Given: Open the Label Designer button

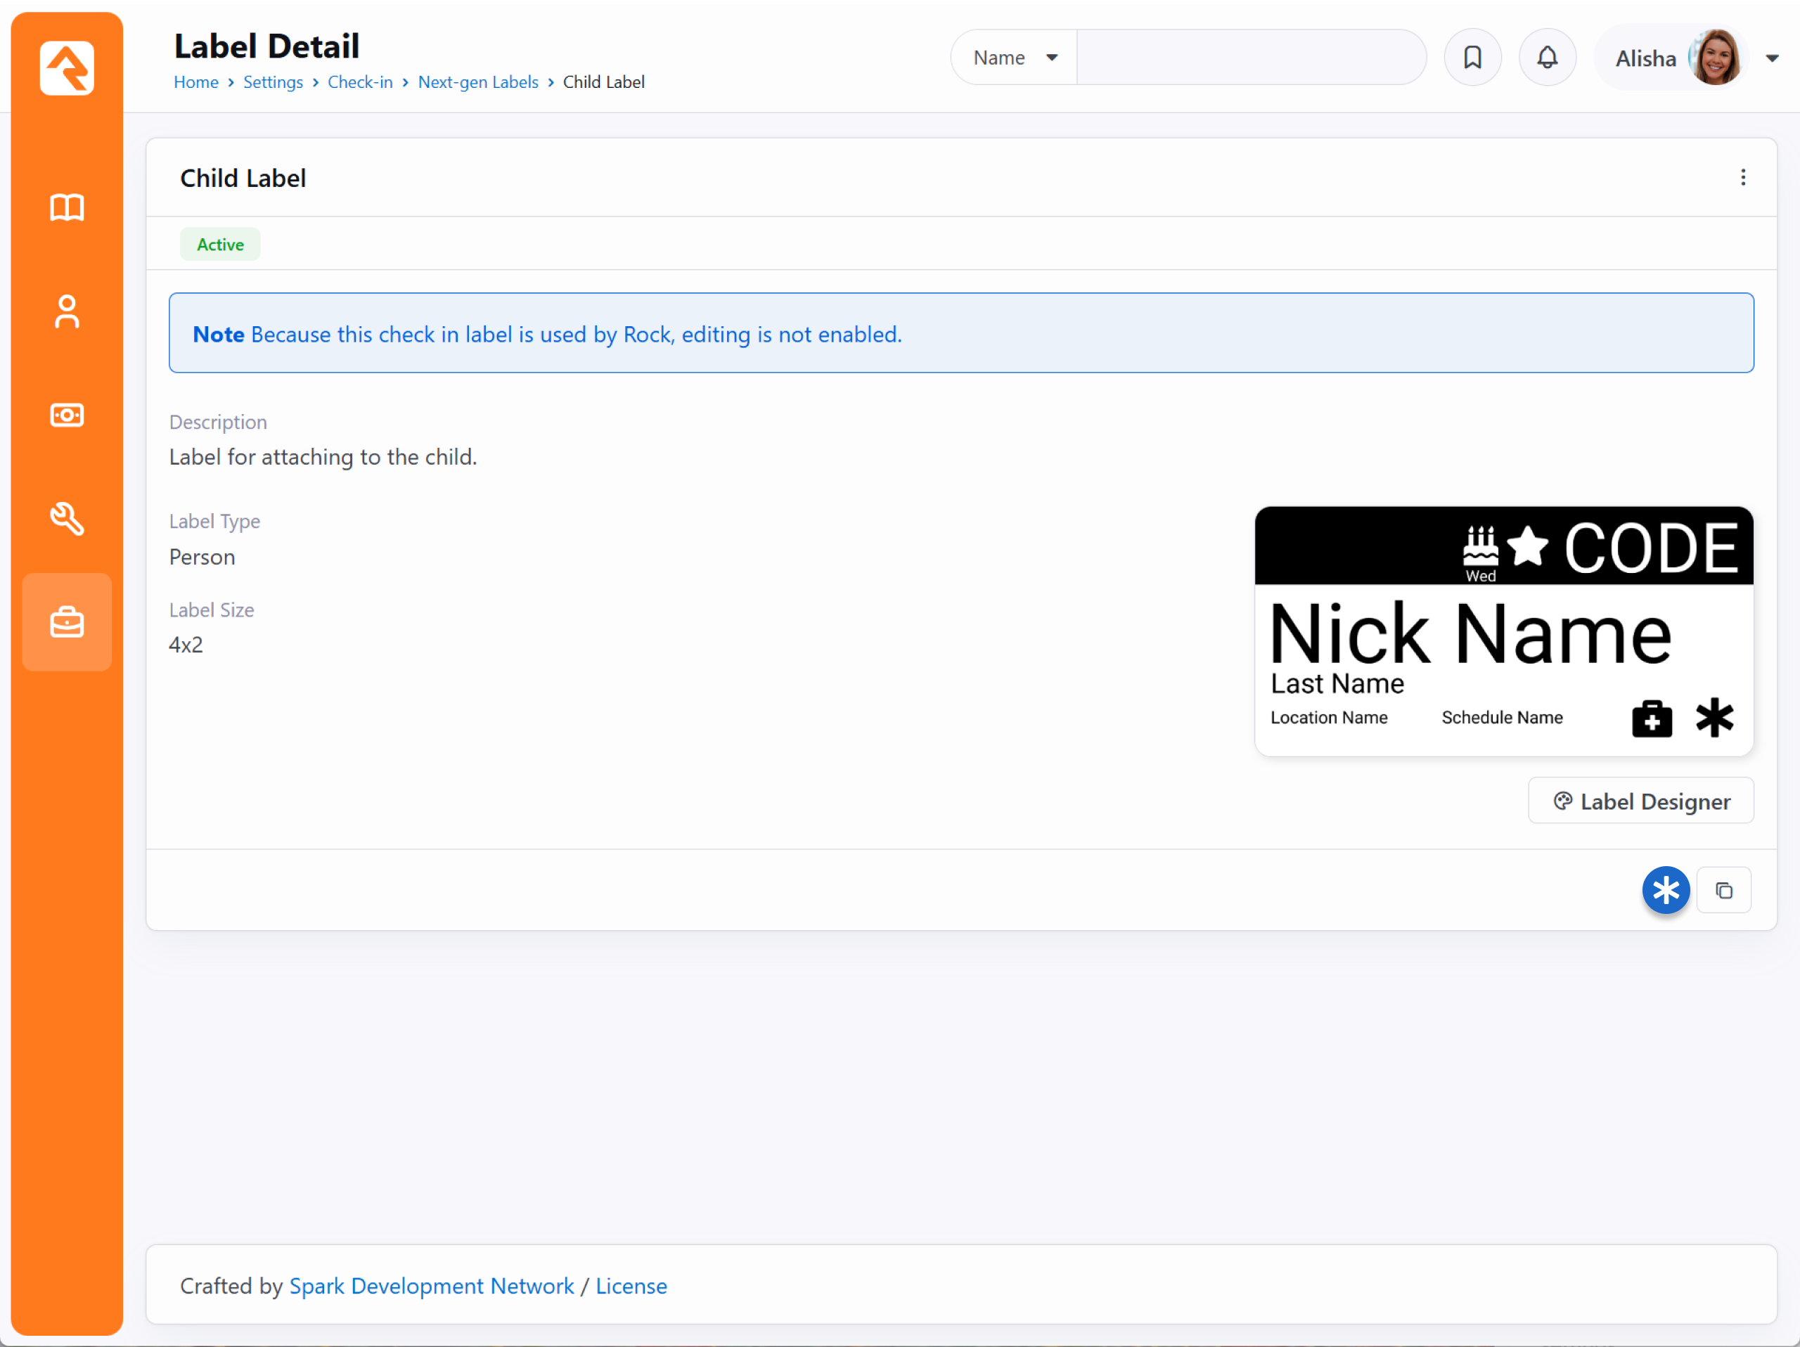Looking at the screenshot, I should click(1640, 802).
